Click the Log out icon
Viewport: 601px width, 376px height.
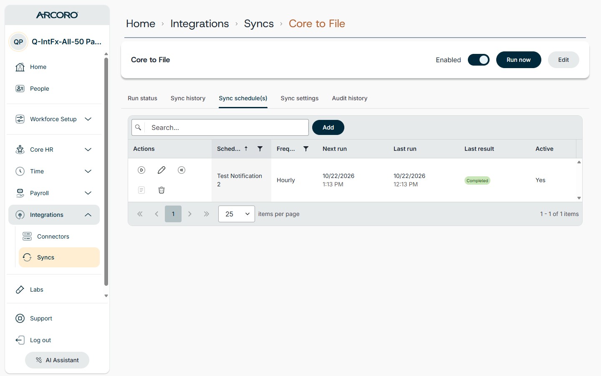click(x=20, y=340)
